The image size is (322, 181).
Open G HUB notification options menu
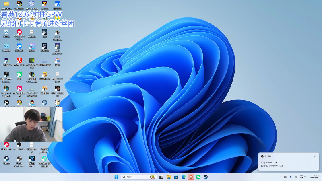(308, 156)
